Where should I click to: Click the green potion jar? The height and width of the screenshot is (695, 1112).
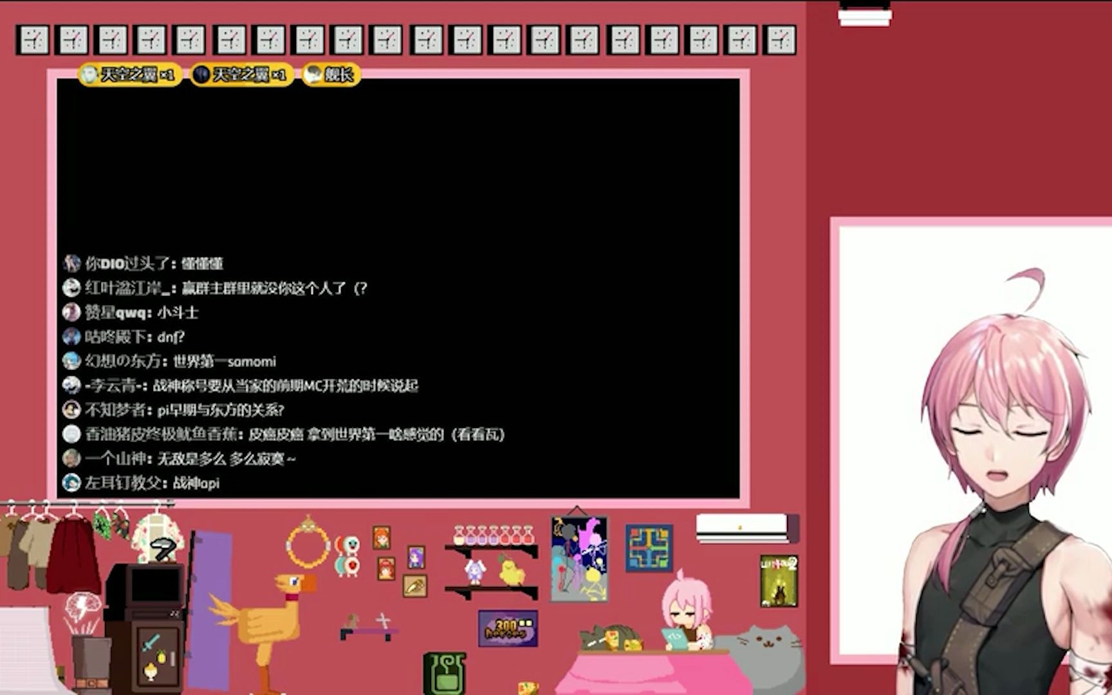tap(445, 673)
